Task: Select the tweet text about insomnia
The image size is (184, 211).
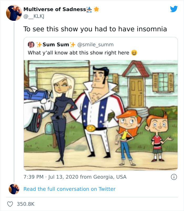Action: pyautogui.click(x=96, y=29)
